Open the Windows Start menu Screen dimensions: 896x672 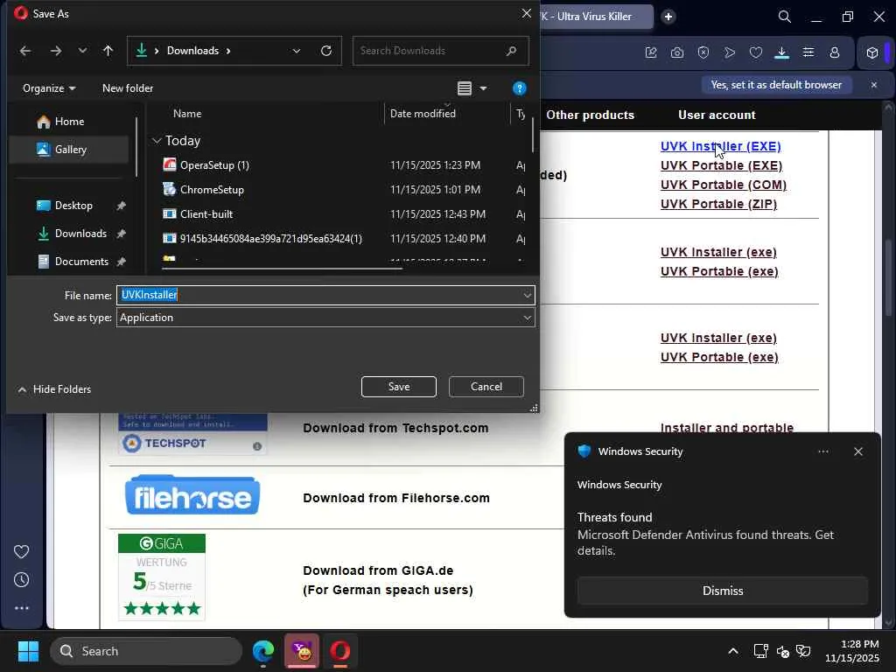tap(28, 651)
